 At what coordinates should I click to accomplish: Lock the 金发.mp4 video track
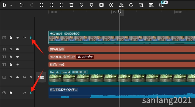(11, 38)
